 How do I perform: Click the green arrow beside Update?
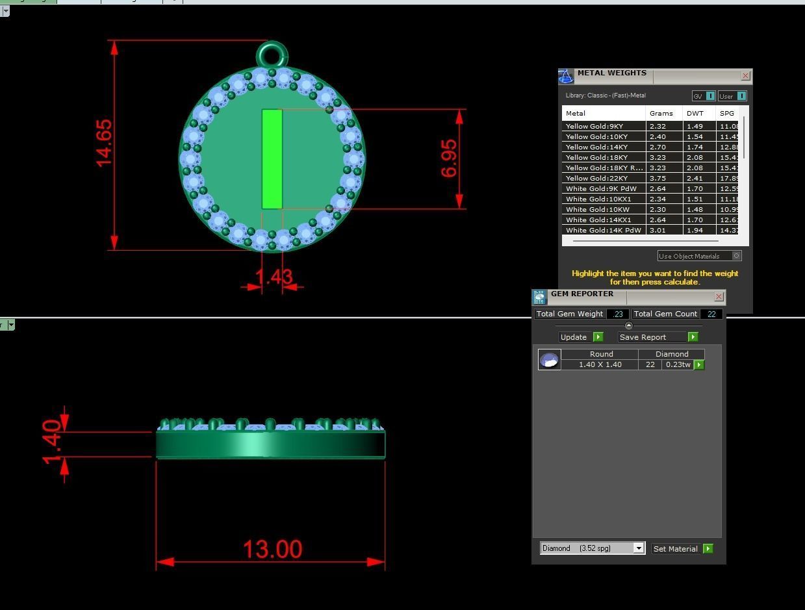[598, 337]
